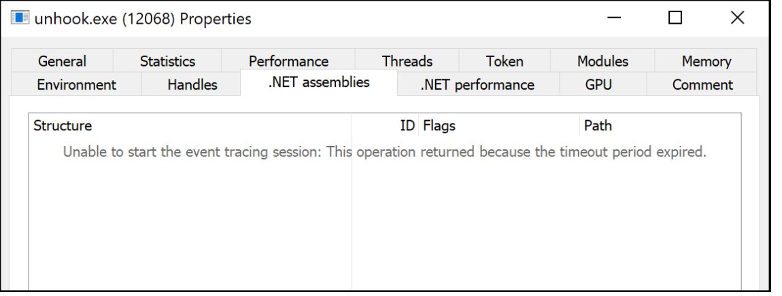This screenshot has width=782, height=296.
Task: Open the Comment tab
Action: coord(702,84)
